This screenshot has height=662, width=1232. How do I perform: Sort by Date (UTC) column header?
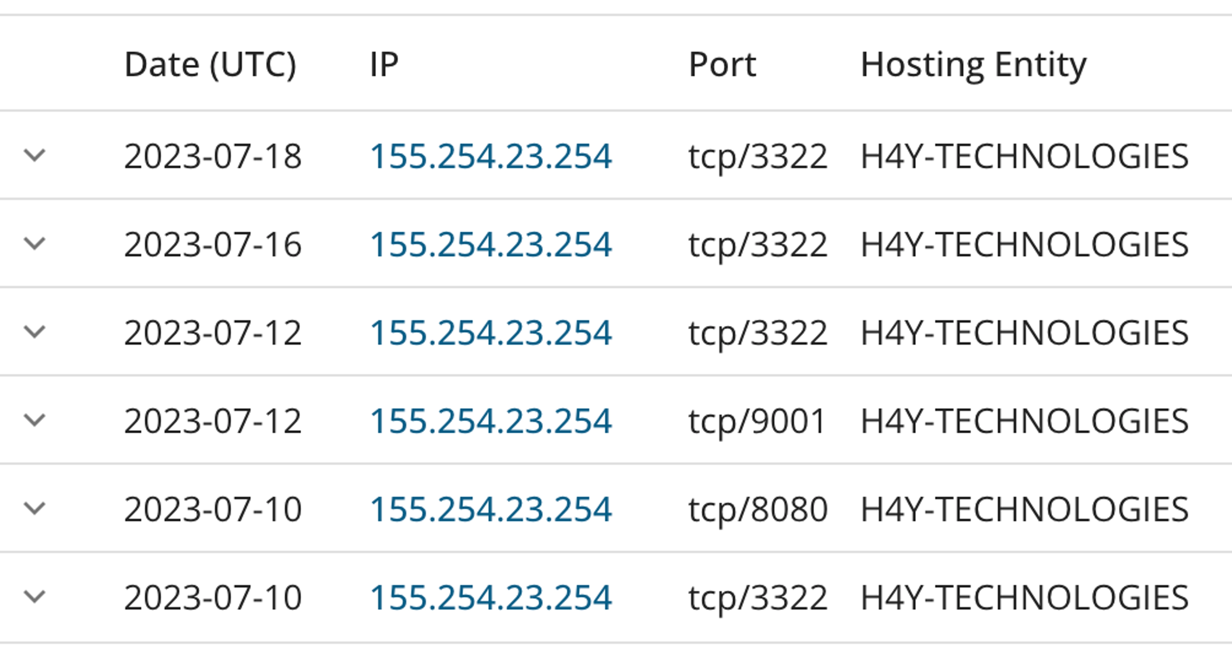tap(210, 65)
